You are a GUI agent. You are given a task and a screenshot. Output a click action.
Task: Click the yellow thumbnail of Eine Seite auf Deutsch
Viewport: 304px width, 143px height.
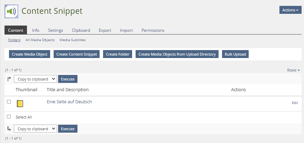(x=20, y=103)
